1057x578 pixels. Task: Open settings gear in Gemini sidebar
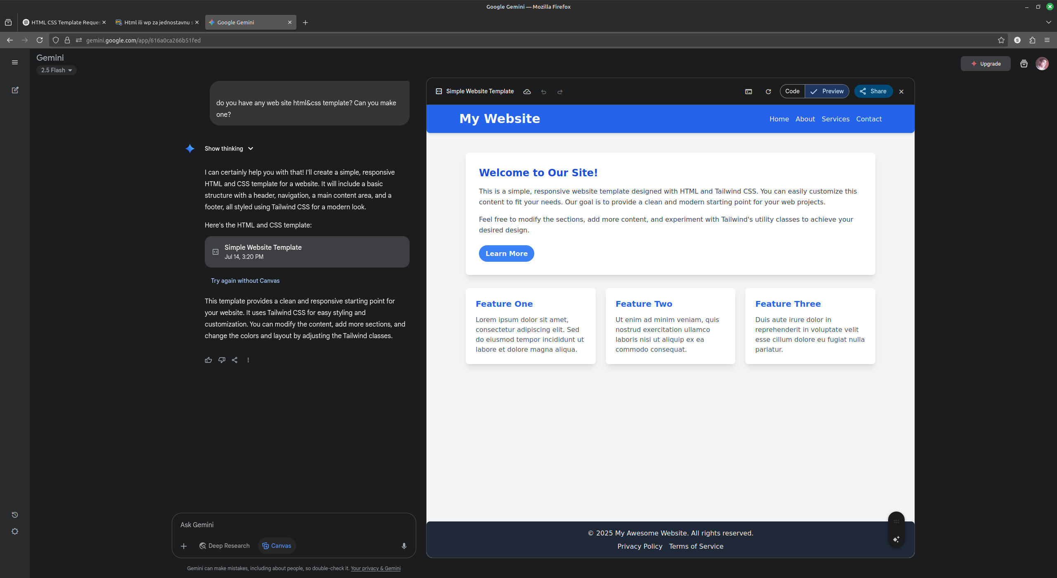coord(15,531)
